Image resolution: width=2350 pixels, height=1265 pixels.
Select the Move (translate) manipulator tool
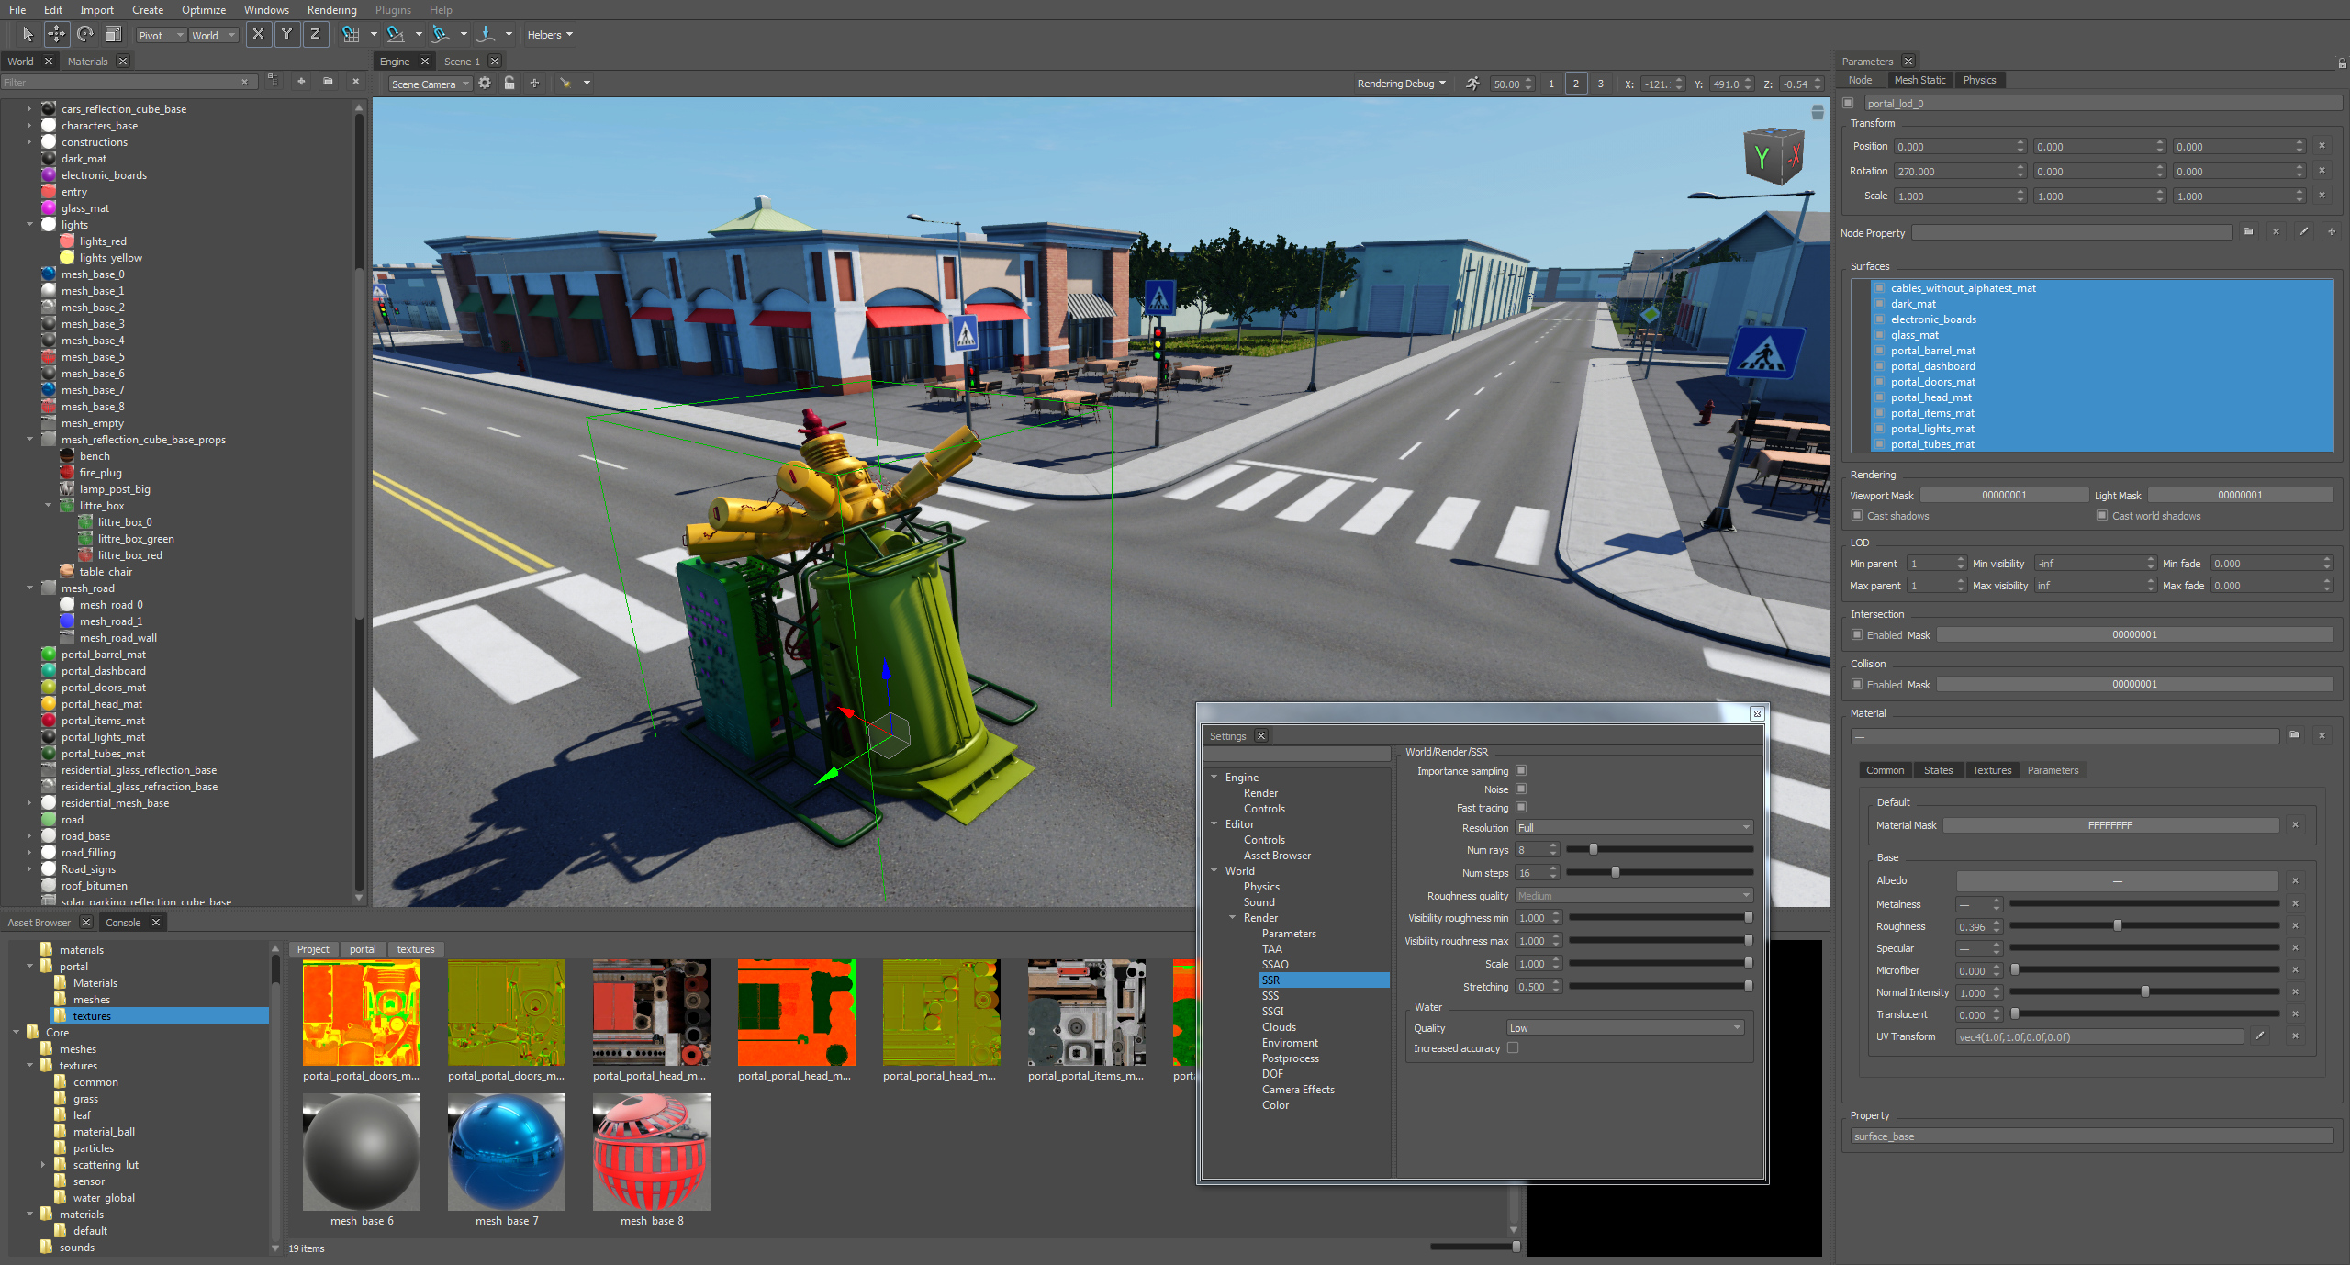(56, 34)
